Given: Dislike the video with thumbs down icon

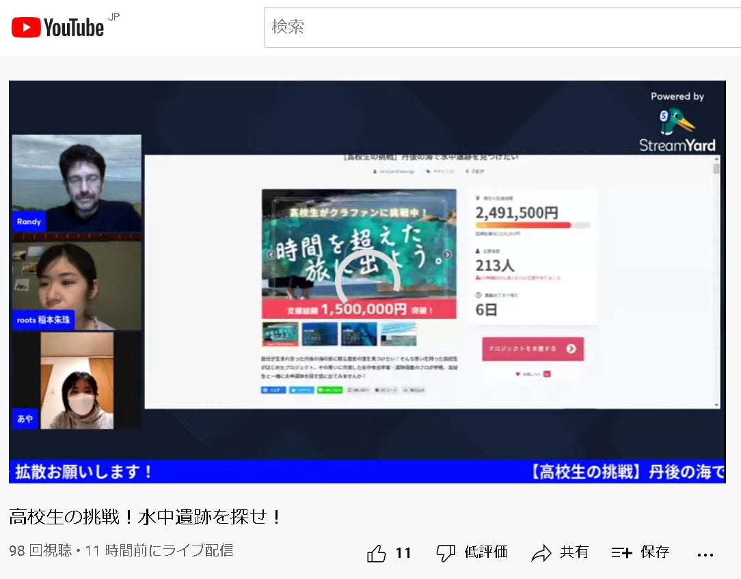Looking at the screenshot, I should (x=446, y=553).
